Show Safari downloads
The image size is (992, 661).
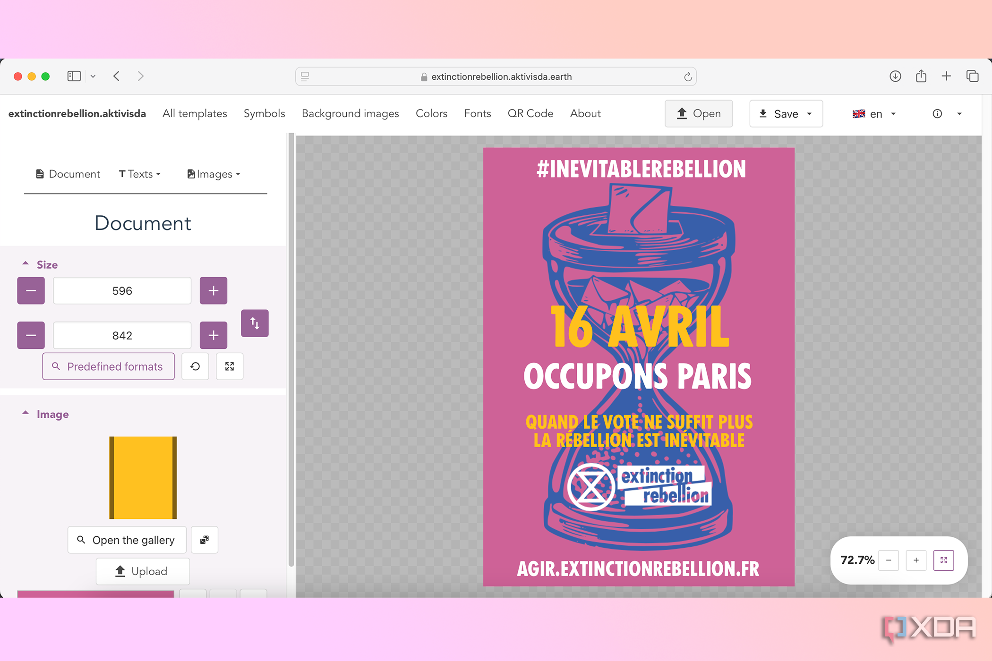[x=895, y=76]
